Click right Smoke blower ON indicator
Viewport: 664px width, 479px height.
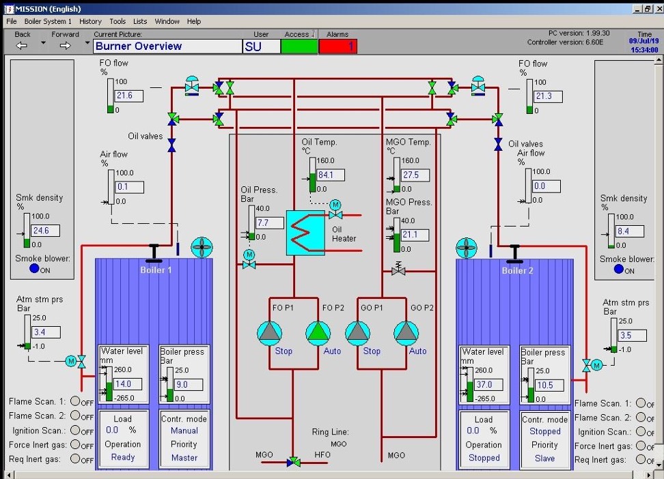point(619,269)
